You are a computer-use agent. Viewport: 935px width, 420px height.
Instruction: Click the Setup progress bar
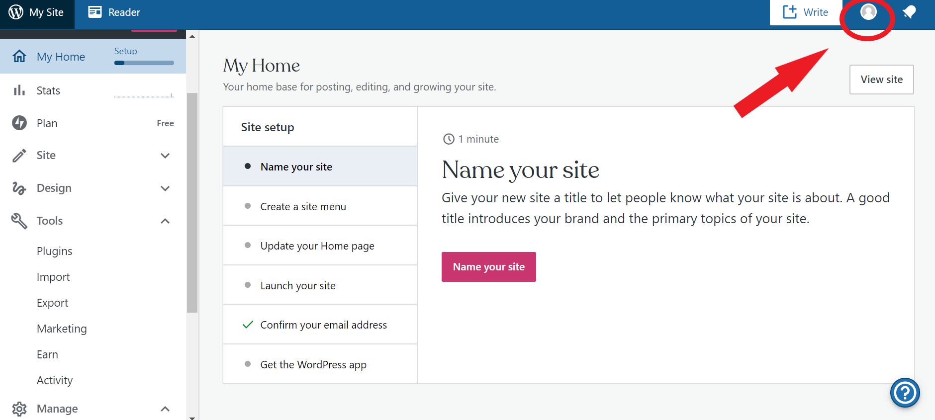click(144, 63)
